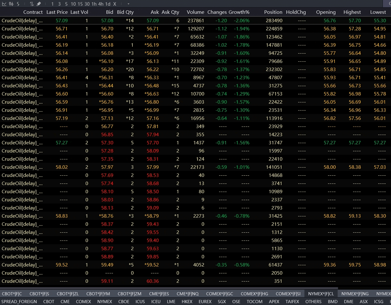Click the TOCOM exchange label

tap(254, 301)
